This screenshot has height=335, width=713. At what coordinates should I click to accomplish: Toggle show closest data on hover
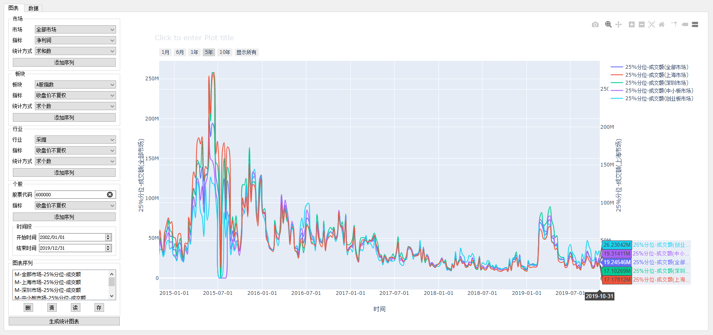tap(685, 25)
